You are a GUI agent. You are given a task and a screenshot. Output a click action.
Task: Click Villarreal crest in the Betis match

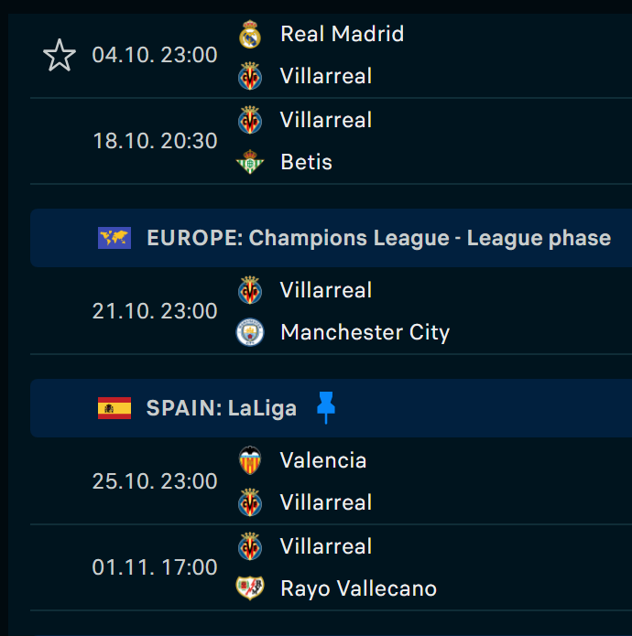click(250, 120)
